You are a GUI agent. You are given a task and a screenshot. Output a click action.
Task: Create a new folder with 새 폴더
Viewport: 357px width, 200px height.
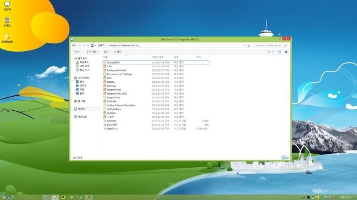point(118,52)
